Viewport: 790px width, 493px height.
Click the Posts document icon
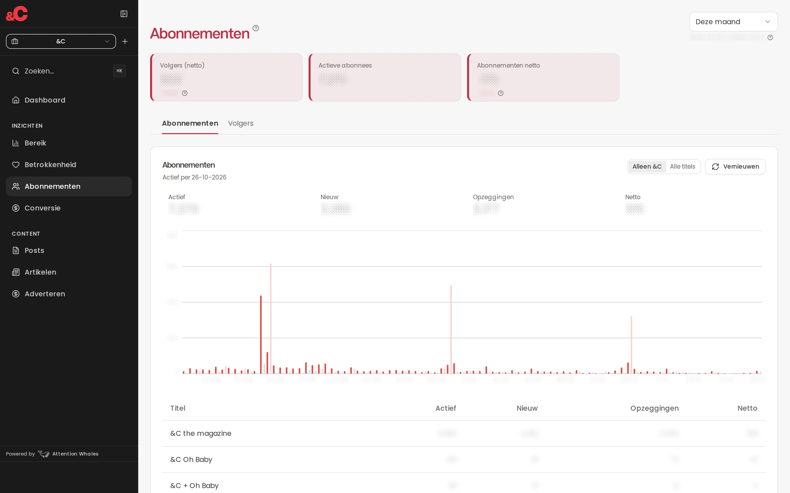pyautogui.click(x=16, y=250)
